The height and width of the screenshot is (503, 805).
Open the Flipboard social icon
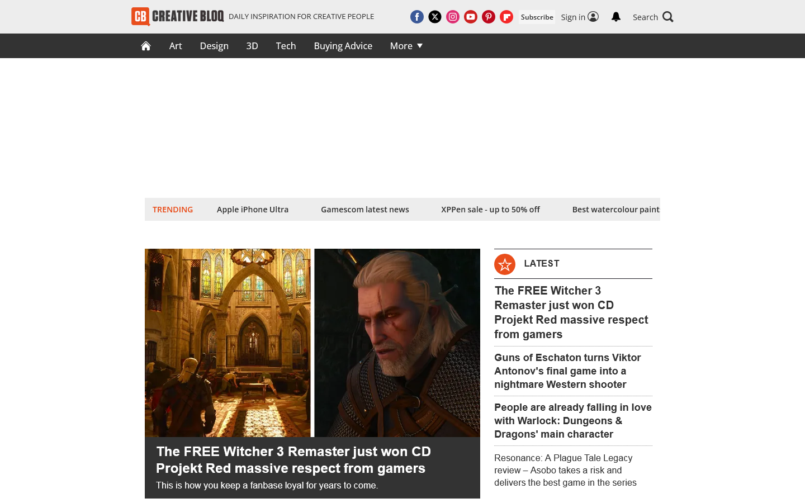click(x=506, y=17)
